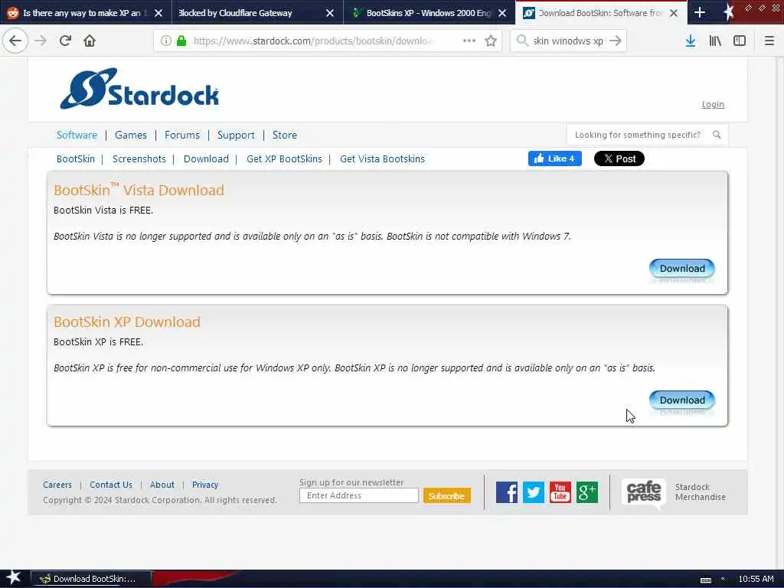Open the browser home page
Screen dimensions: 784x588
tap(90, 41)
